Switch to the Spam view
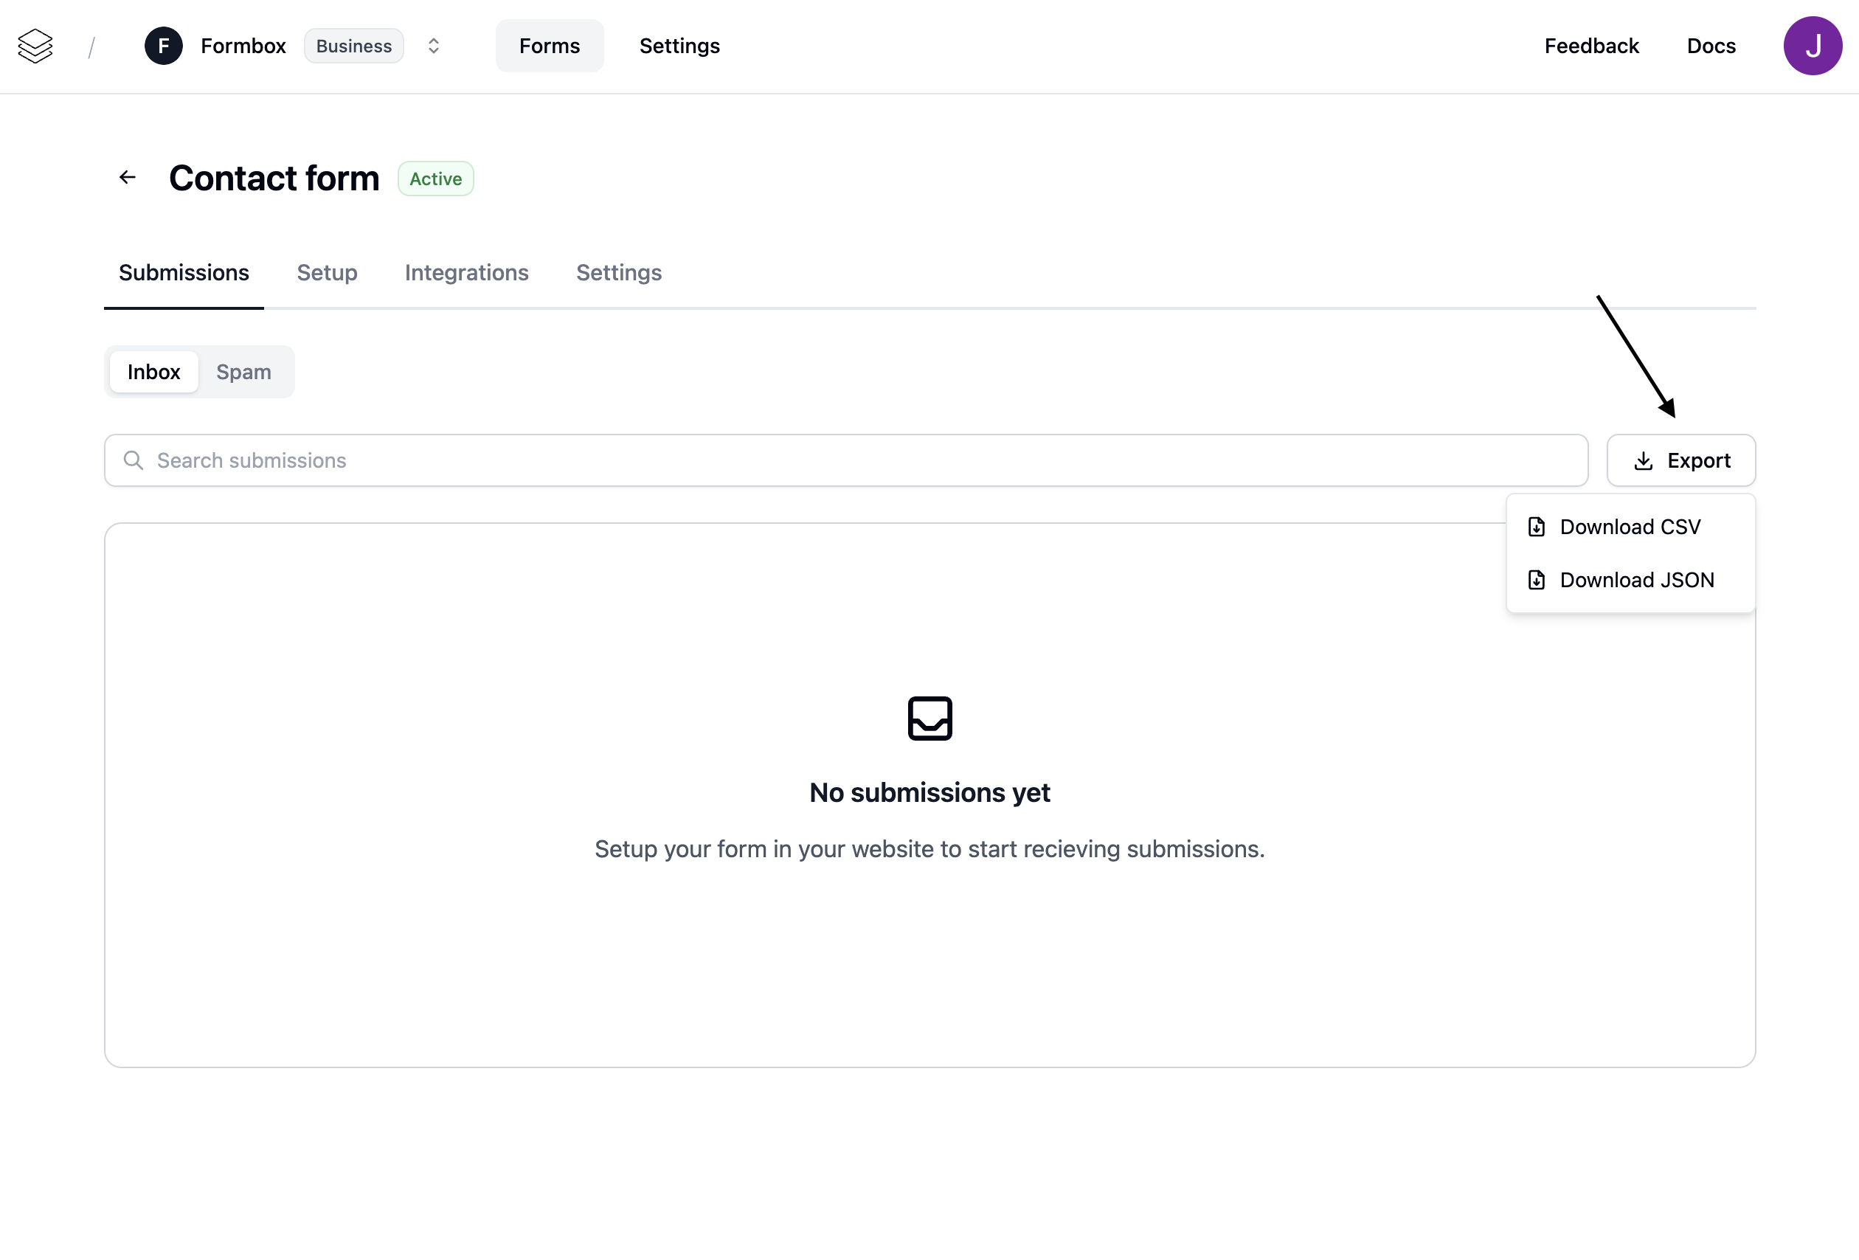 point(244,372)
